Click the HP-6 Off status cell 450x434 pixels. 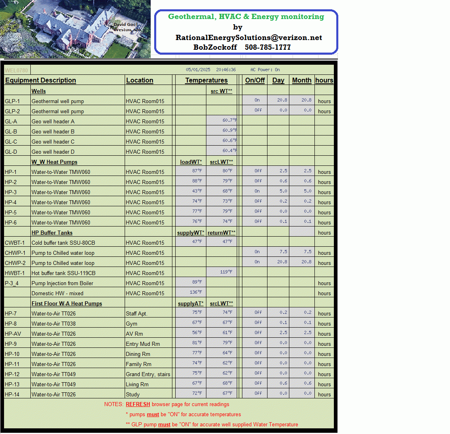(x=255, y=221)
